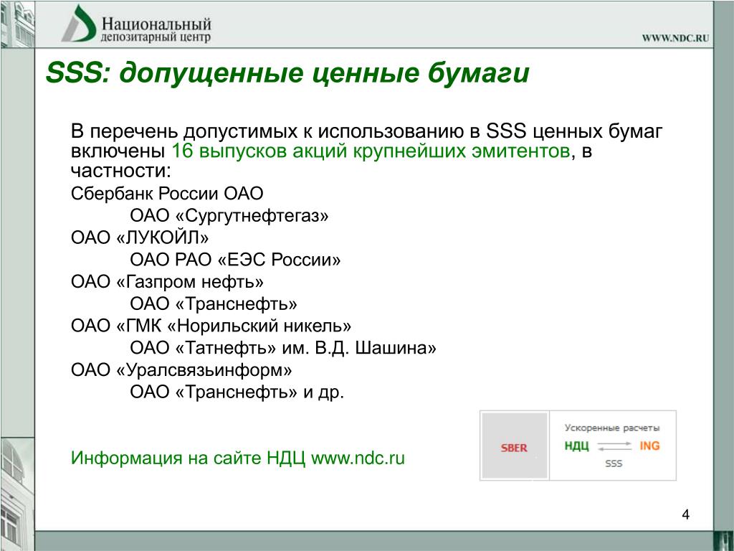The height and width of the screenshot is (551, 734).
Task: Select the line 'ОАО «Сургутнефтегаз»'
Action: [229, 215]
